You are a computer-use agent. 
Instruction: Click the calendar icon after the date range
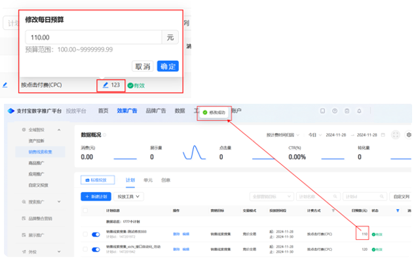pos(383,135)
